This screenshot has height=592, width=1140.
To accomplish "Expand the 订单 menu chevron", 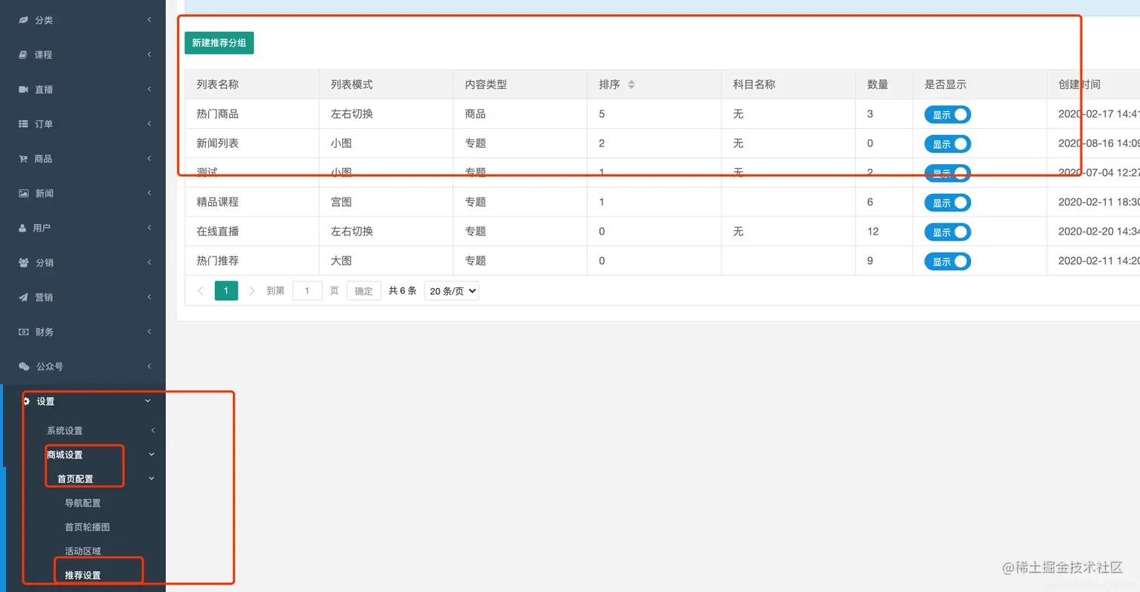I will pos(149,124).
